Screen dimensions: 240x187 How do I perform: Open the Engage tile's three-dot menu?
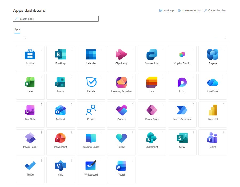click(x=224, y=49)
